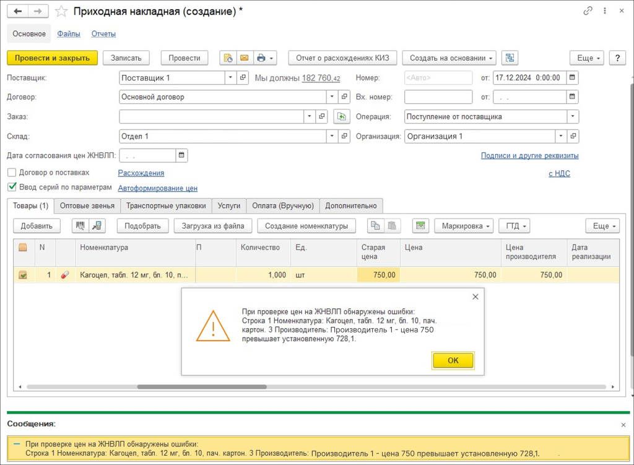Viewport: 634px width, 465px height.
Task: Open the Автоформирование цен link
Action: (x=157, y=188)
